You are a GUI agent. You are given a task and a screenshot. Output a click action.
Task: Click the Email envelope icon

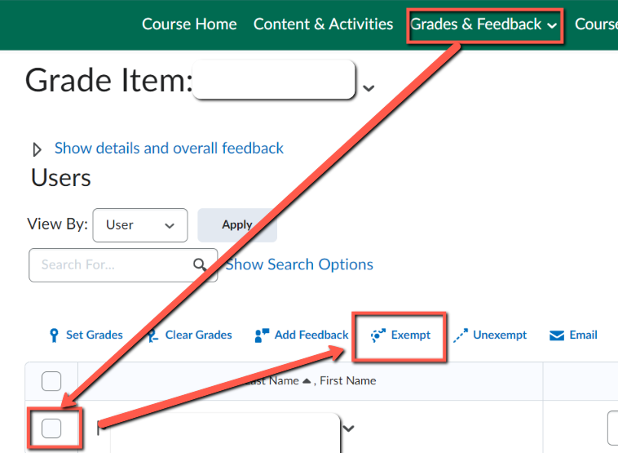coord(557,335)
